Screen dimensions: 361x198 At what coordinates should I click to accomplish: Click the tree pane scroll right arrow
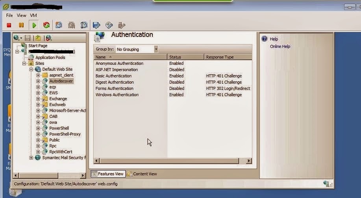click(x=83, y=176)
